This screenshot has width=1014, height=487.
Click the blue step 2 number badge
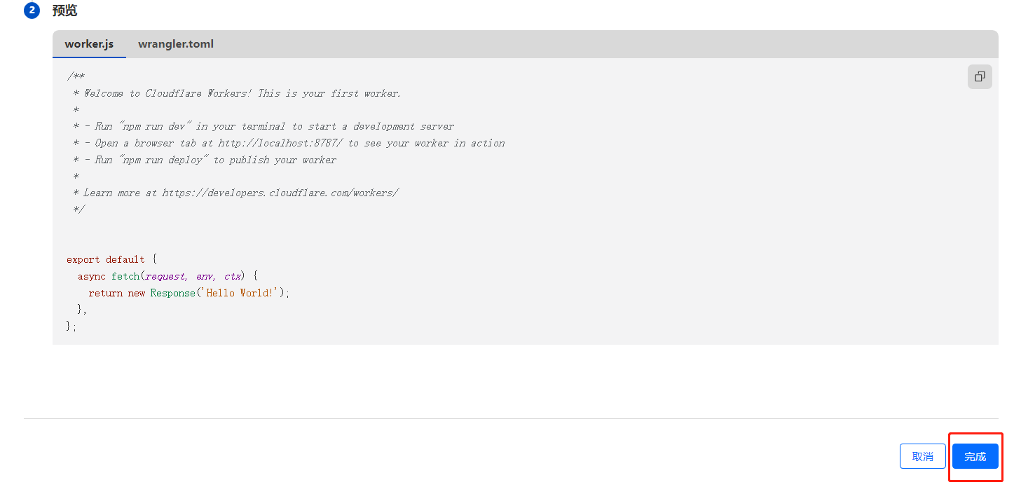coord(32,11)
